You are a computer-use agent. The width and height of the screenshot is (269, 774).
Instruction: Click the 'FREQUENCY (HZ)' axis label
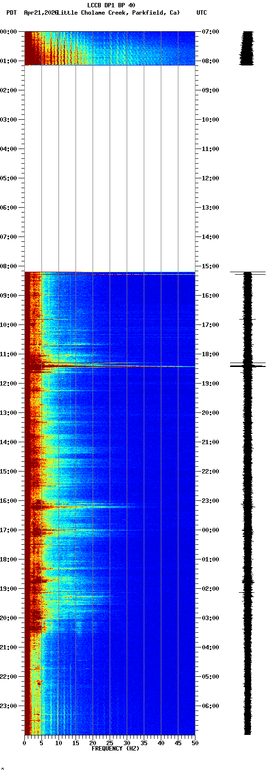[x=115, y=749]
